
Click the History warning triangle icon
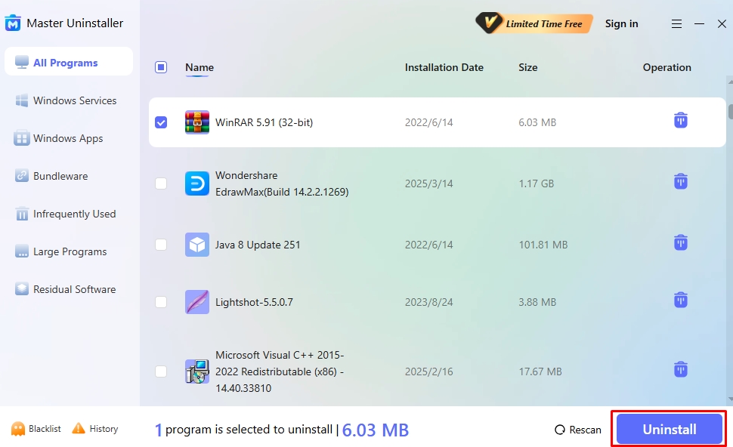click(79, 428)
